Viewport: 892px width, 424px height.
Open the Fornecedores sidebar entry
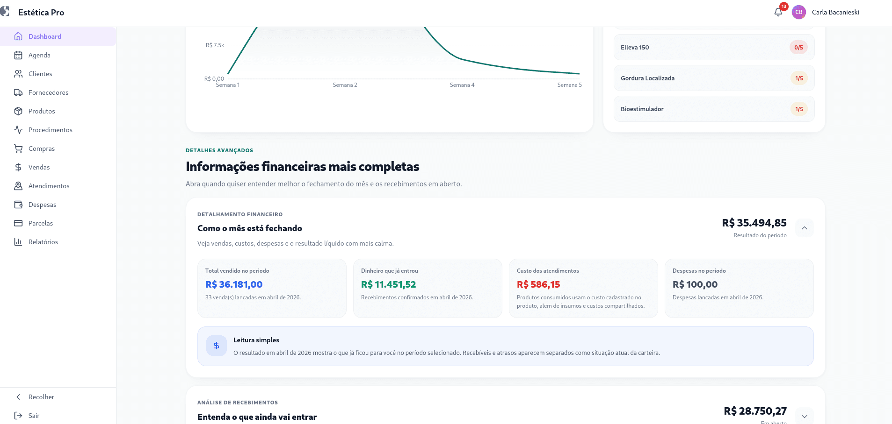[58, 92]
